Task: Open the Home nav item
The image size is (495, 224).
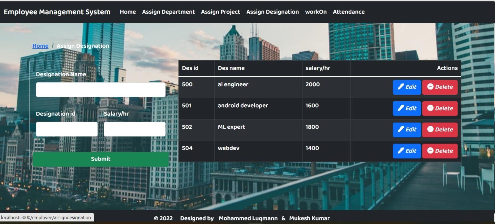Action: [128, 12]
